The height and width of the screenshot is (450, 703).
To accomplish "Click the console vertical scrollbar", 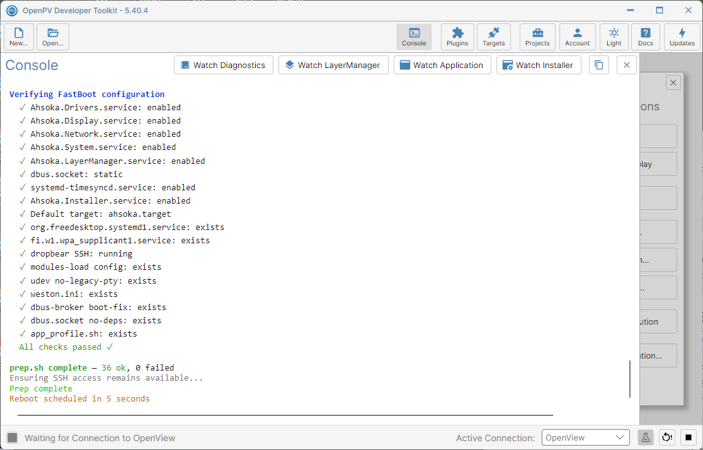I will tap(630, 379).
